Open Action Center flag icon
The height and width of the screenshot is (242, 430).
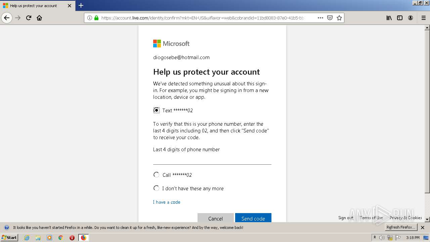pos(398,238)
